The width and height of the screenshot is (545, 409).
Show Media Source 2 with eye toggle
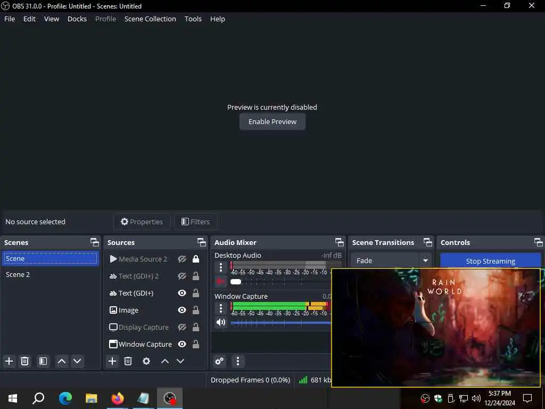click(x=182, y=259)
